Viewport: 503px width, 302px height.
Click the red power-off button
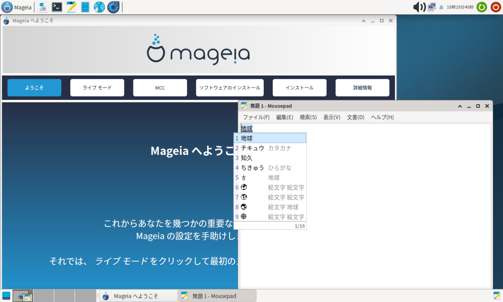[x=495, y=7]
